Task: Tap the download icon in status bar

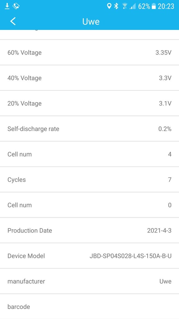Action: (7, 6)
